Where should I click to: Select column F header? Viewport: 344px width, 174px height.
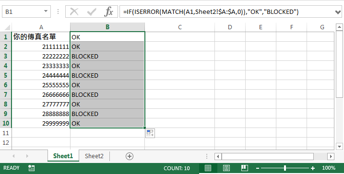tap(291, 27)
